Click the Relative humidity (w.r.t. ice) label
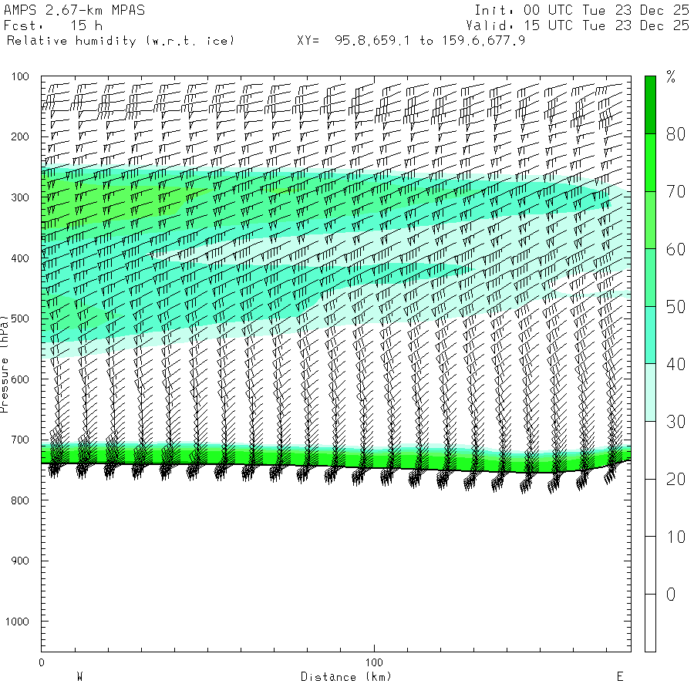 (120, 40)
